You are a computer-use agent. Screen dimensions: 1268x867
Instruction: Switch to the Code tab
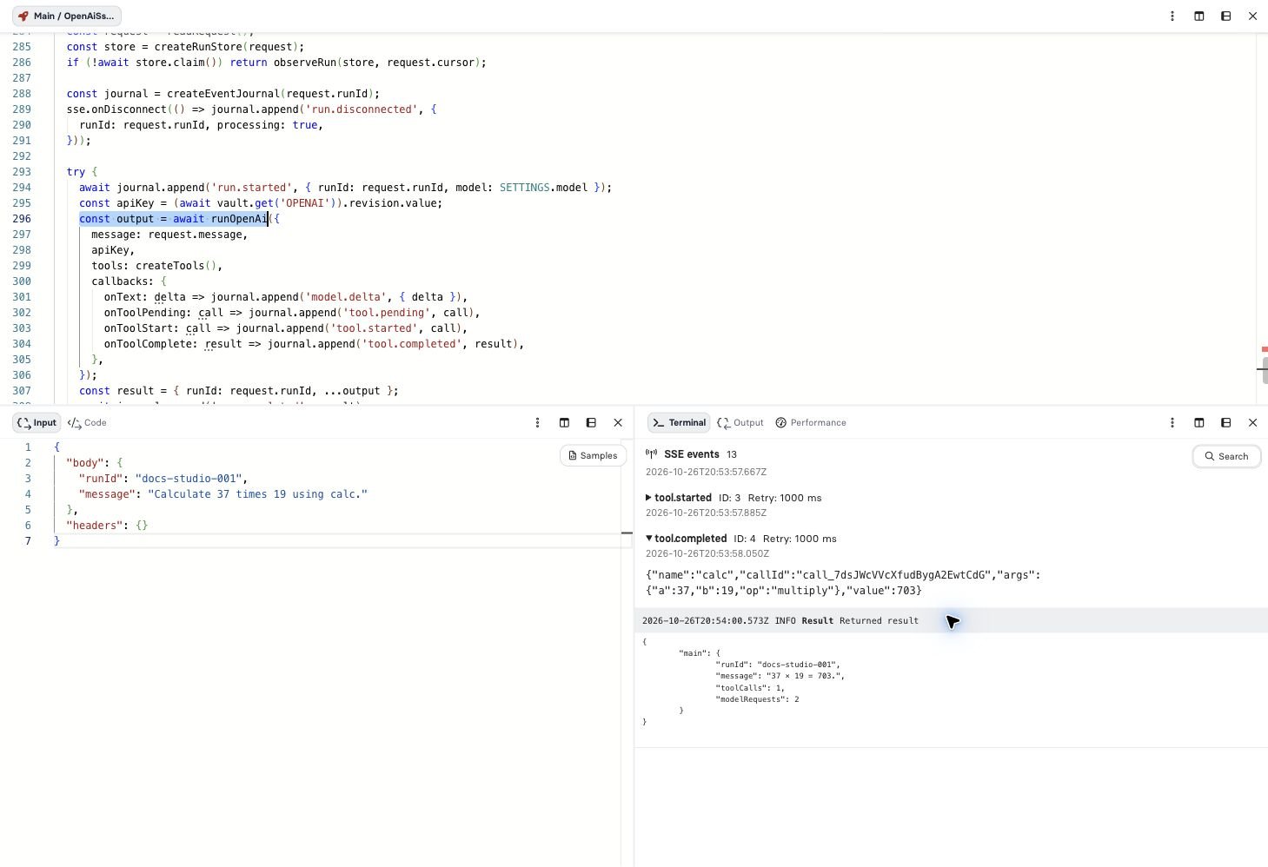[87, 422]
